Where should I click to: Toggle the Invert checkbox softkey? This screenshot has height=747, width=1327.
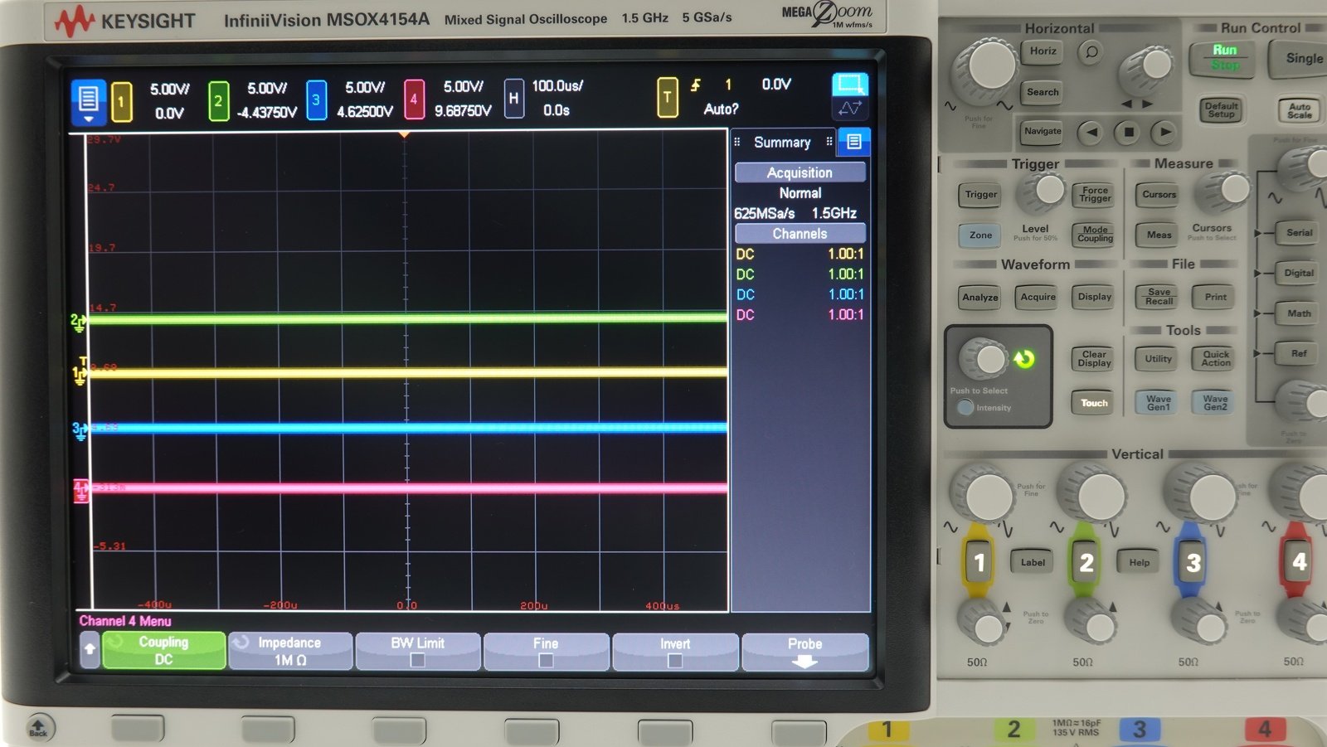pos(674,651)
